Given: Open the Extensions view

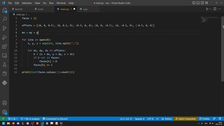Looking at the screenshot, I should click(x=5, y=47).
